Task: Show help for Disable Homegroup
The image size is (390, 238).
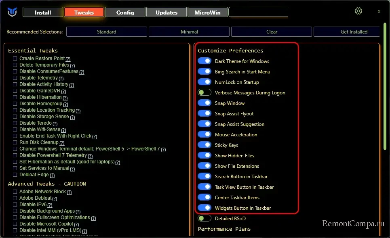Action: (x=65, y=104)
